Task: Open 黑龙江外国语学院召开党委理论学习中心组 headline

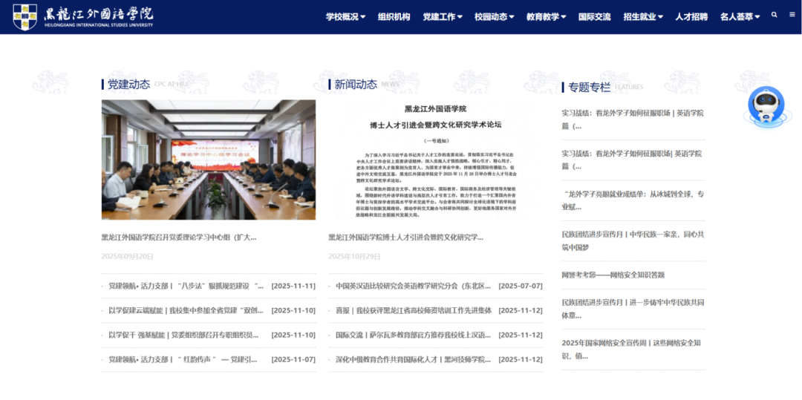Action: click(179, 237)
